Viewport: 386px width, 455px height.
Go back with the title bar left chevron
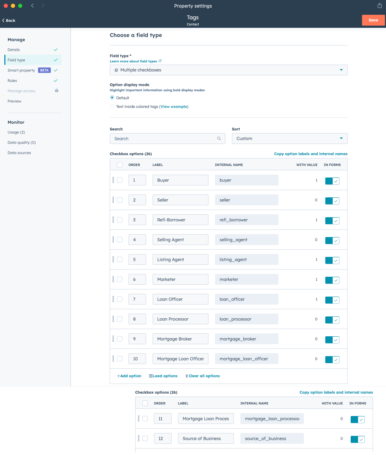pos(32,5)
